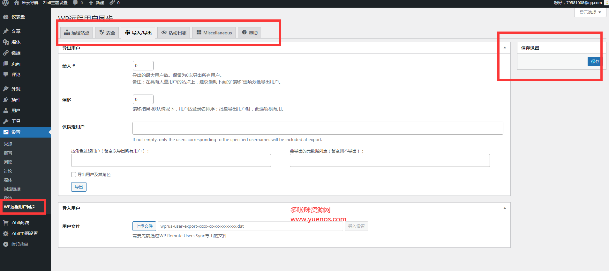Open the Miscellaneous tab

pos(214,33)
